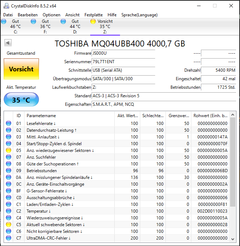Click the Grenzwer... column header
Viewport: 240px width, 246px height.
tap(179, 116)
